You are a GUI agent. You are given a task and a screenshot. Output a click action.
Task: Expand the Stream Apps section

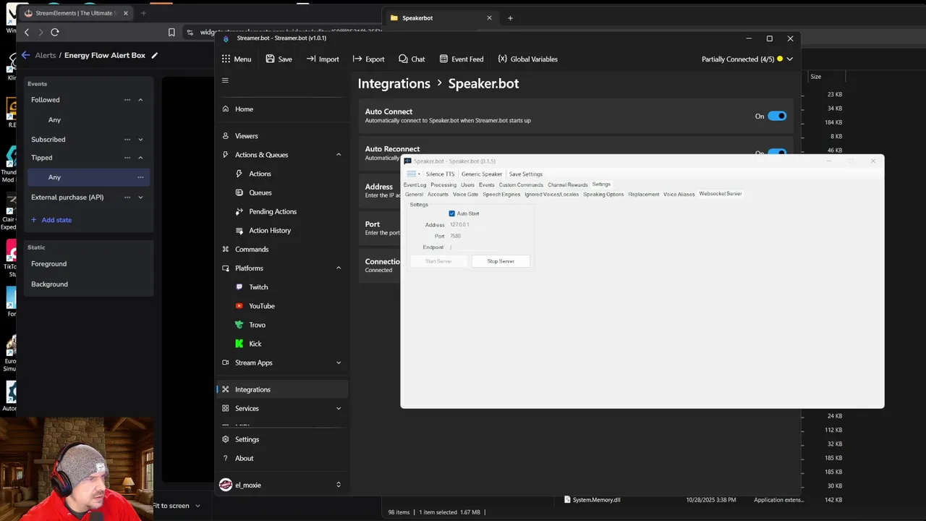339,363
